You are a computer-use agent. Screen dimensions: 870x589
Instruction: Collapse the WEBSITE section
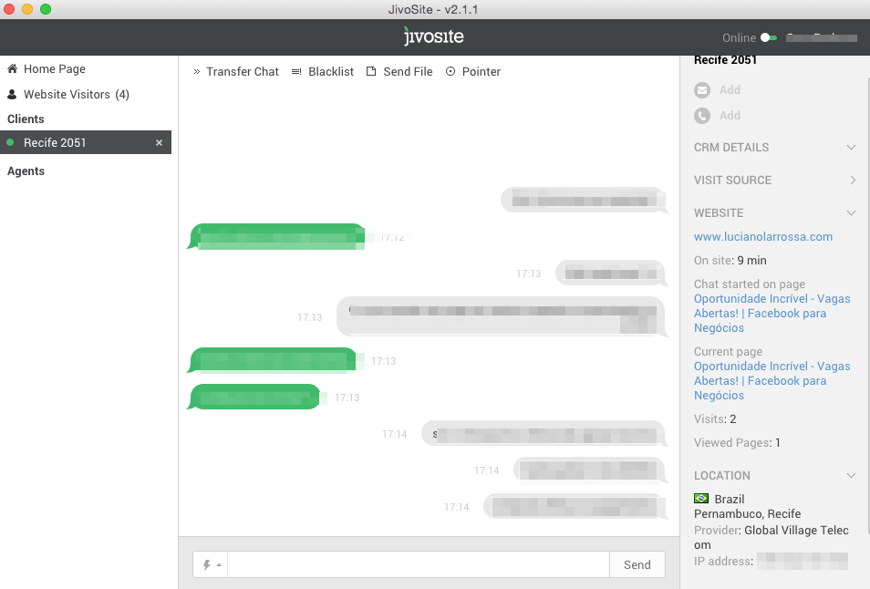(851, 212)
